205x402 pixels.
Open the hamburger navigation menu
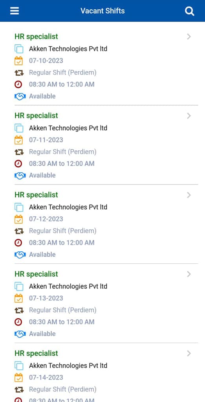pos(15,11)
